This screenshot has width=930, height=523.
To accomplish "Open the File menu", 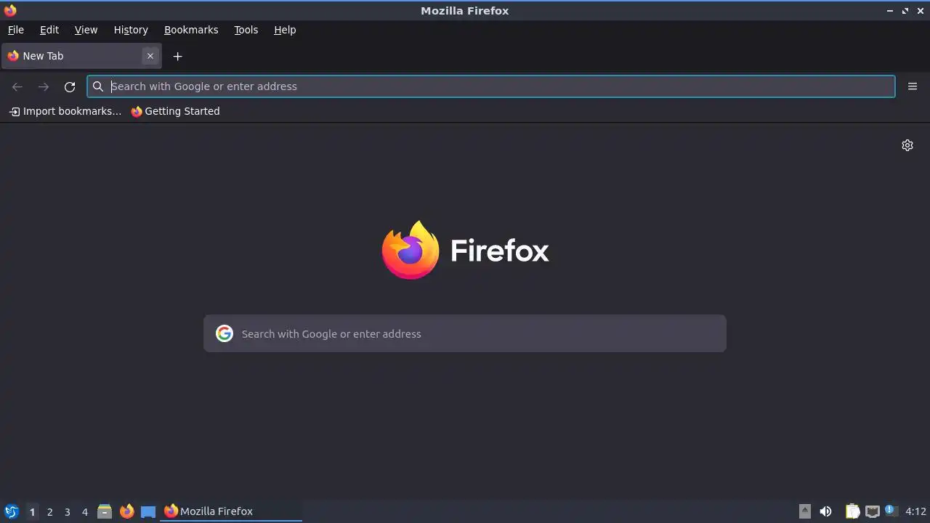I will (x=16, y=30).
